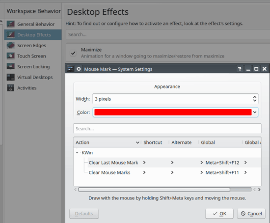The height and width of the screenshot is (223, 270).
Task: Click the Shortcut column header
Action: coord(155,142)
